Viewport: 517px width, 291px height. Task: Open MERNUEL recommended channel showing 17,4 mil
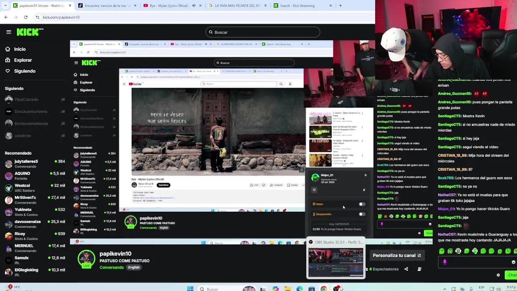click(x=34, y=248)
